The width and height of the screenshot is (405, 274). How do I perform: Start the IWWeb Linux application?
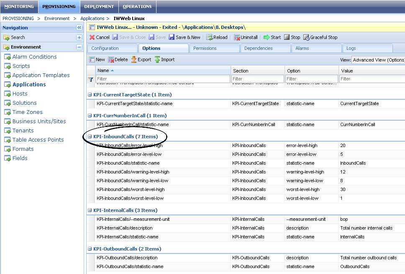272,37
